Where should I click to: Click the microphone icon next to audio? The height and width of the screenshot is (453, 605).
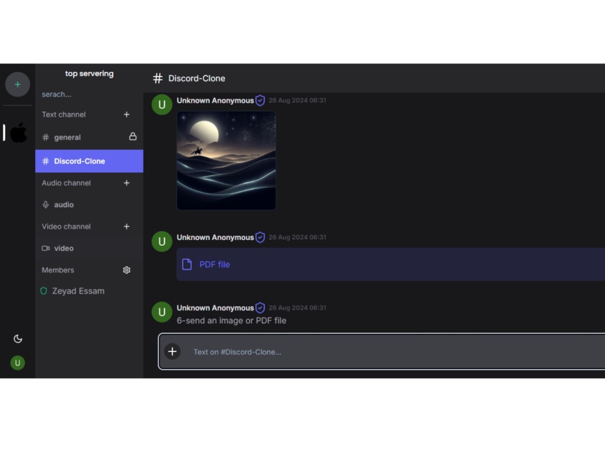coord(45,205)
